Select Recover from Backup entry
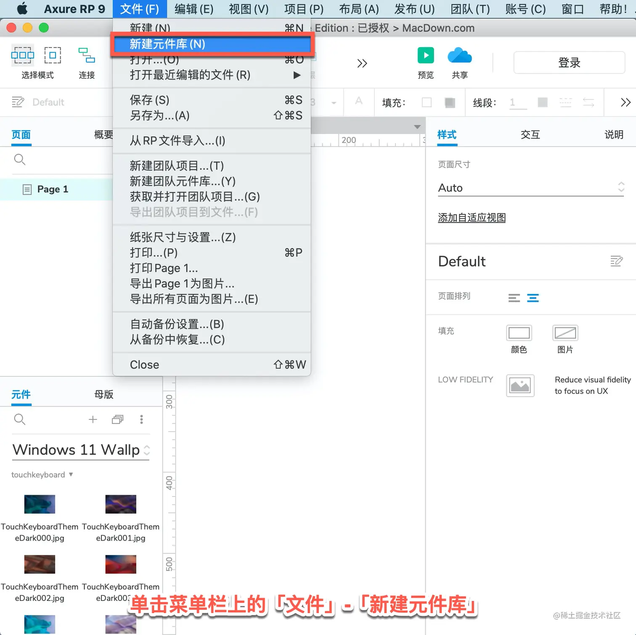This screenshot has height=635, width=636. [212, 339]
